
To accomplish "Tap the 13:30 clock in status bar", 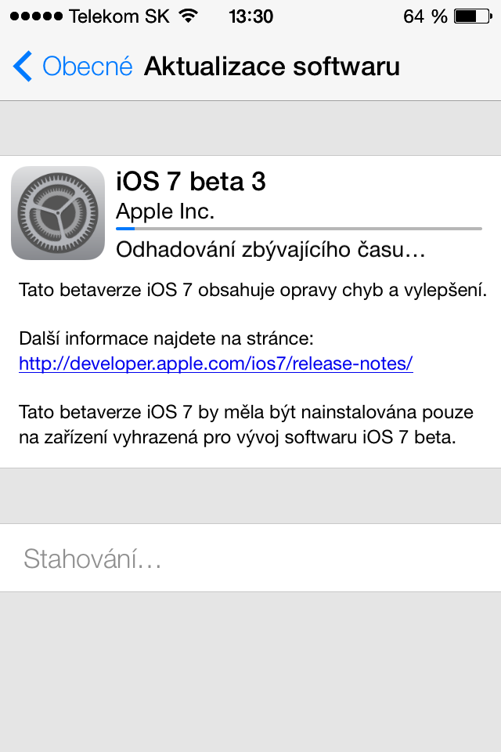I will 250,16.
